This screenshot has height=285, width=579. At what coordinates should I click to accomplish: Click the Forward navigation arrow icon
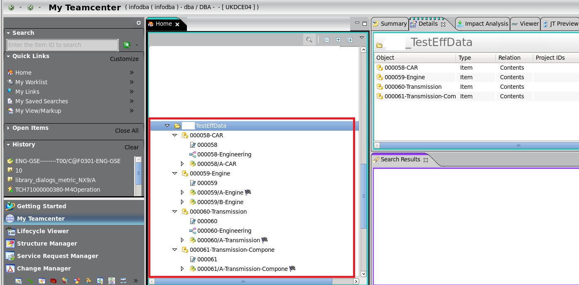(x=30, y=7)
